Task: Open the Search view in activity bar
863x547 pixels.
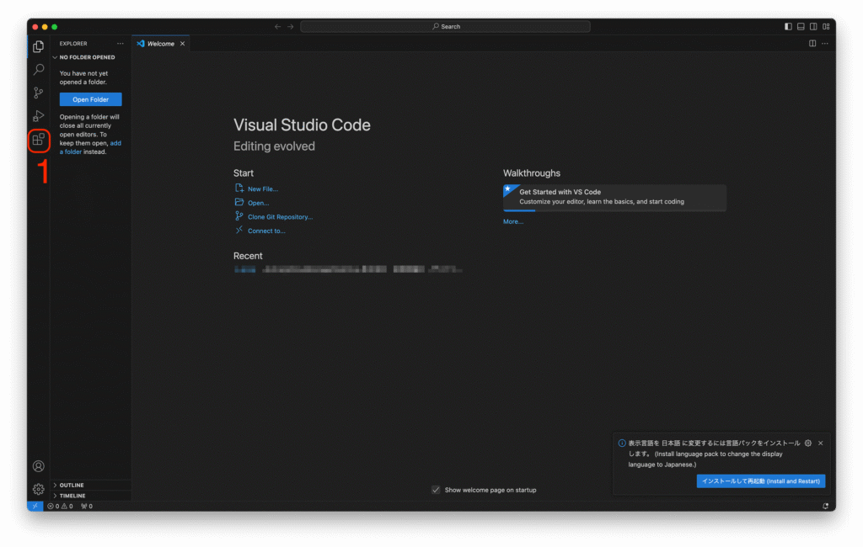Action: (39, 69)
